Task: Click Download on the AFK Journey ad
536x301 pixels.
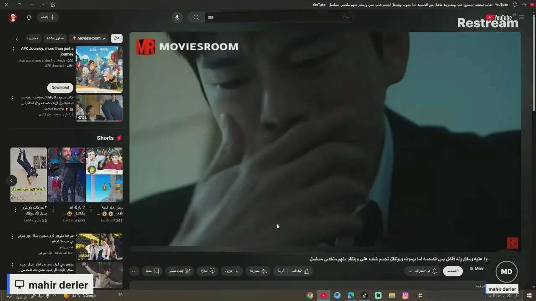Action: pyautogui.click(x=60, y=87)
